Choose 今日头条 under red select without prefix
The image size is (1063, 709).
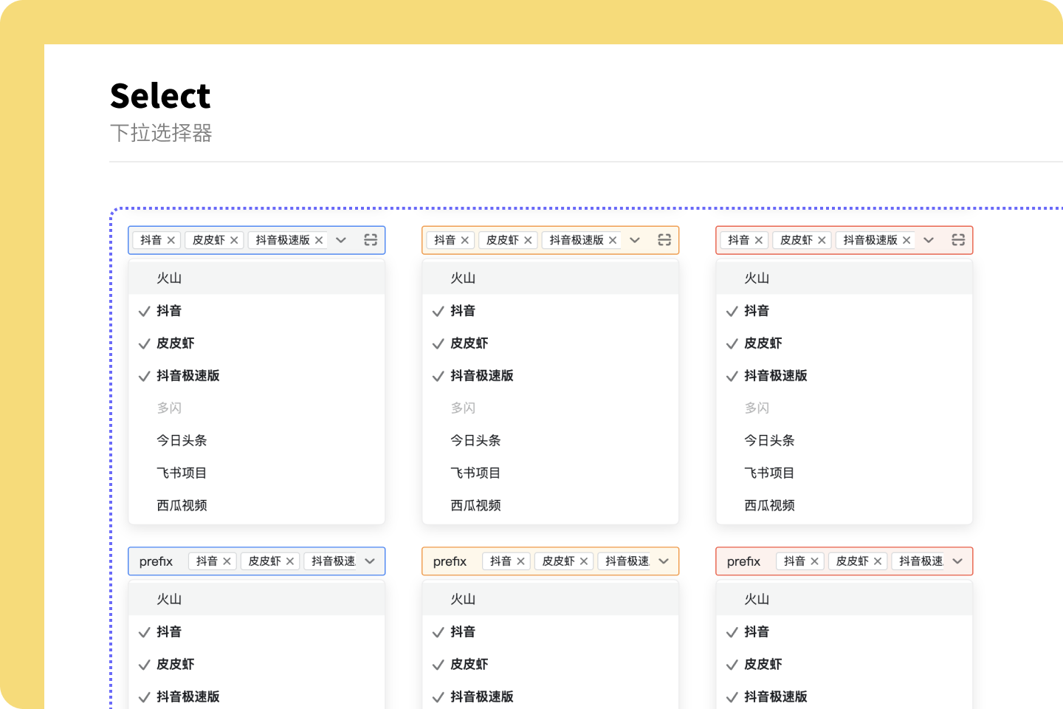click(844, 441)
